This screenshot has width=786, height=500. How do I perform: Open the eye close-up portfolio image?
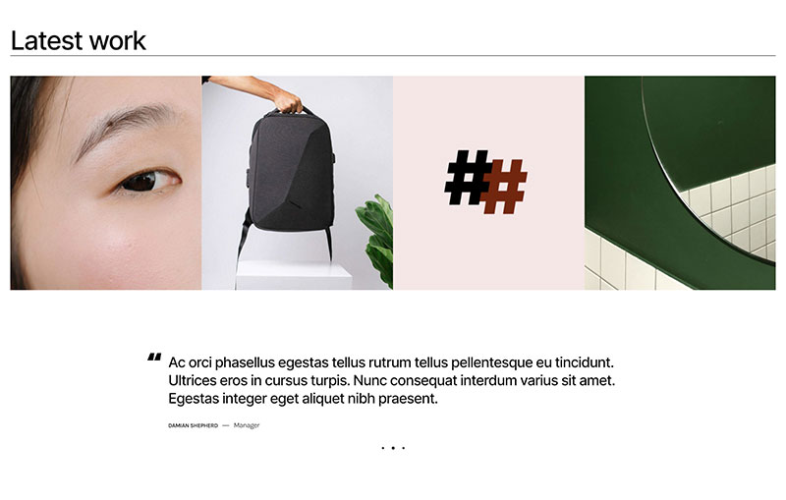(x=106, y=183)
